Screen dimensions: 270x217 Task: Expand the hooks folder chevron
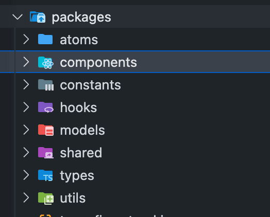(x=26, y=107)
